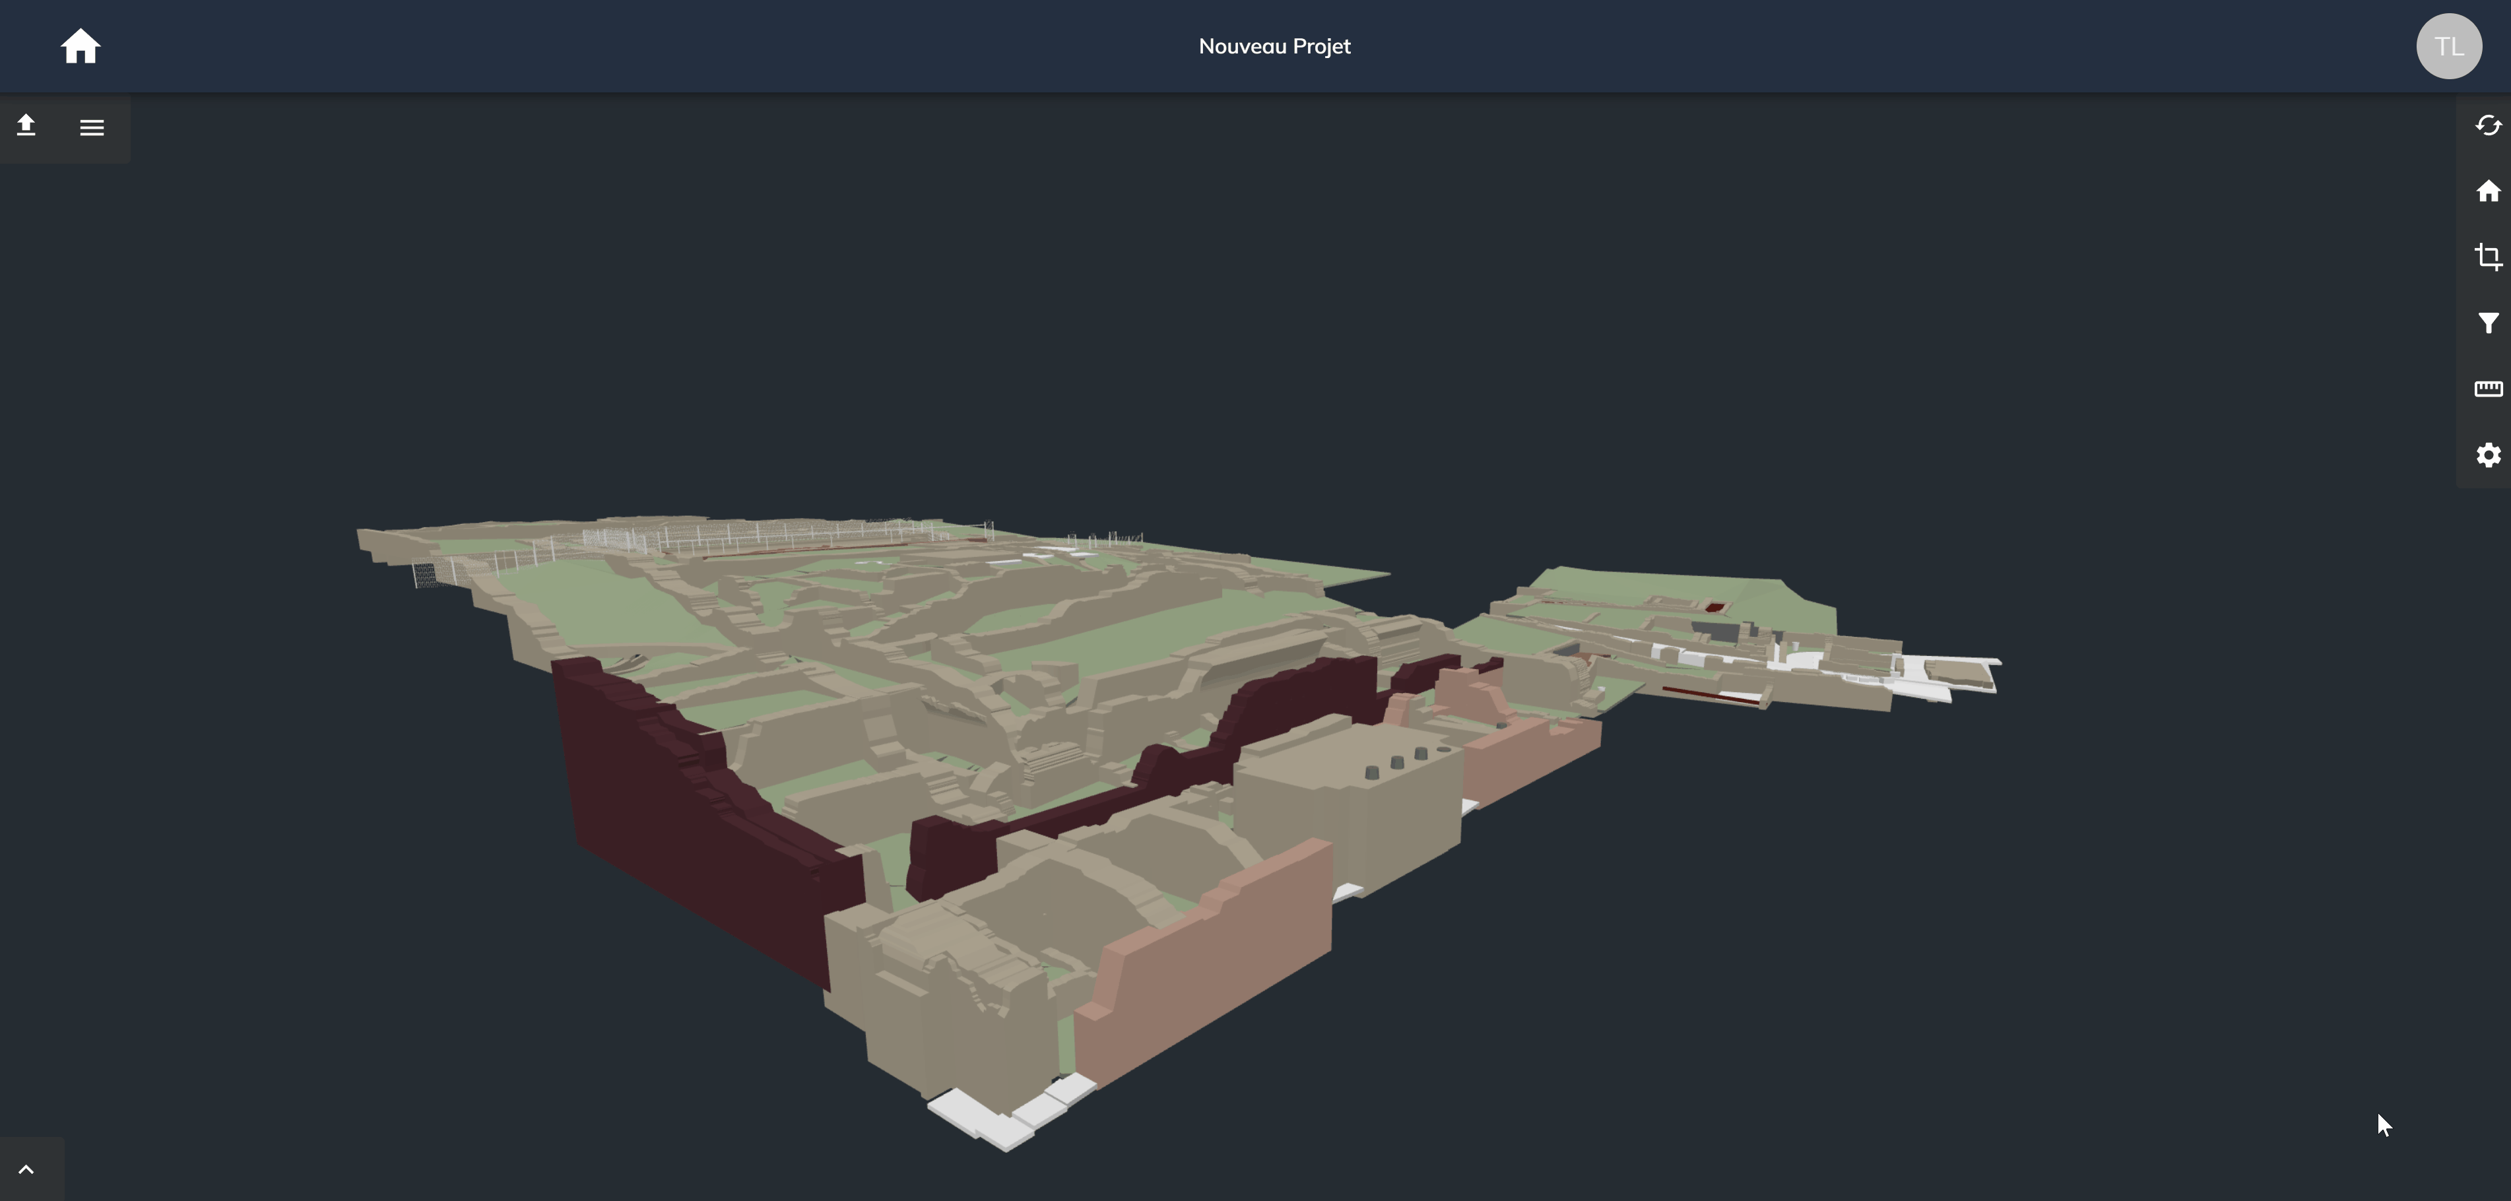This screenshot has height=1201, width=2511.
Task: Open viewer settings gear
Action: tap(2488, 455)
